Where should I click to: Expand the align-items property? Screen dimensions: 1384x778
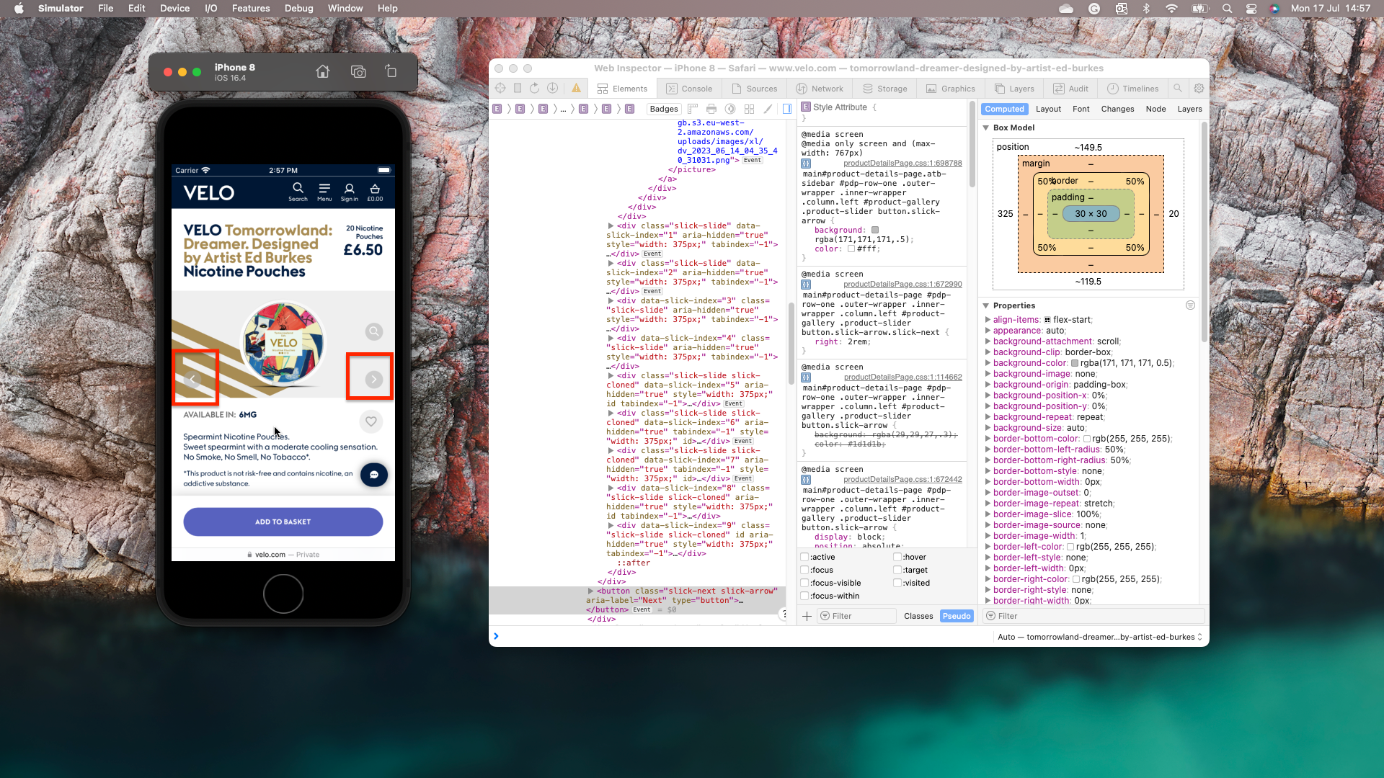click(988, 320)
